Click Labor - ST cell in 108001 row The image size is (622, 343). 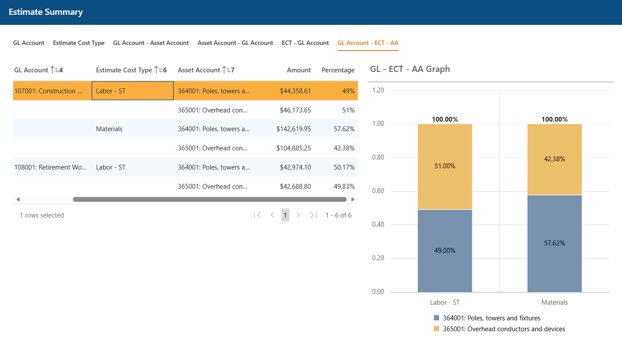pos(133,167)
